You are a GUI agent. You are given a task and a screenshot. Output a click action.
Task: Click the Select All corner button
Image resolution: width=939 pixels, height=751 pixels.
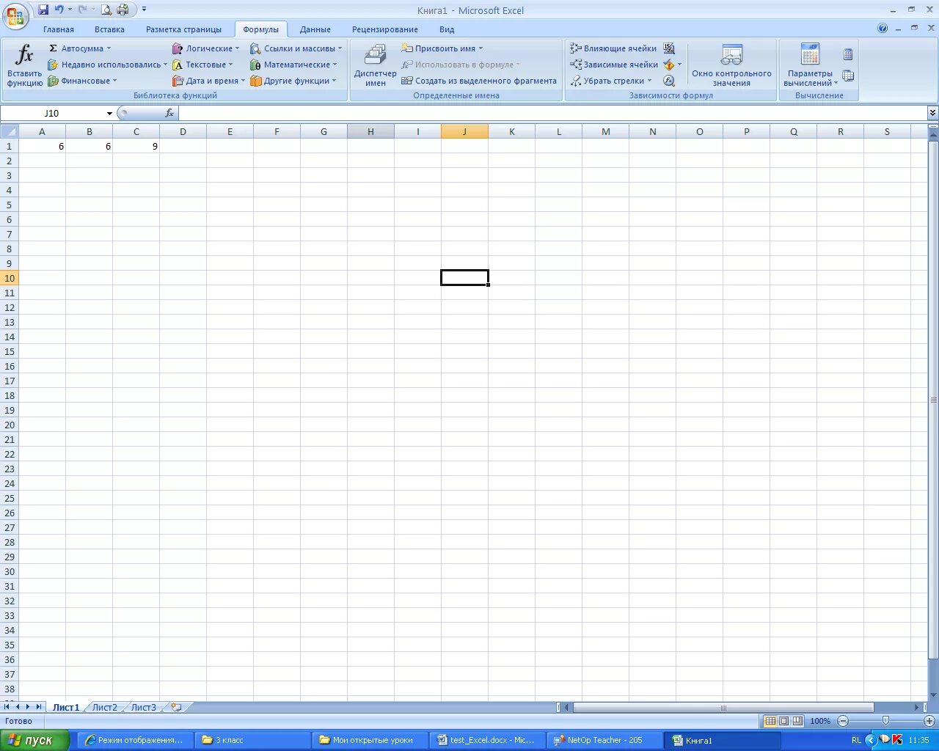coord(10,131)
